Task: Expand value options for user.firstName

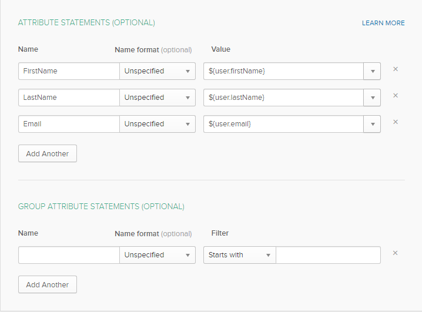Action: coord(372,71)
